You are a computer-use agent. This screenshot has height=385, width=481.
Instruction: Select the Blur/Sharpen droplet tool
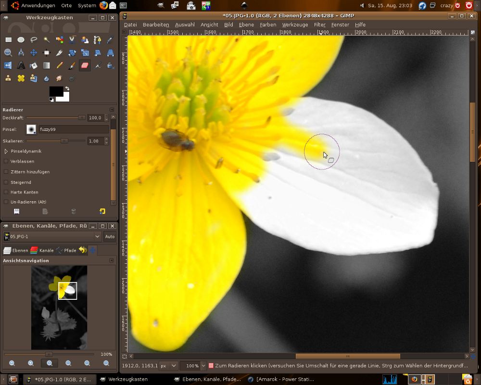[x=46, y=78]
